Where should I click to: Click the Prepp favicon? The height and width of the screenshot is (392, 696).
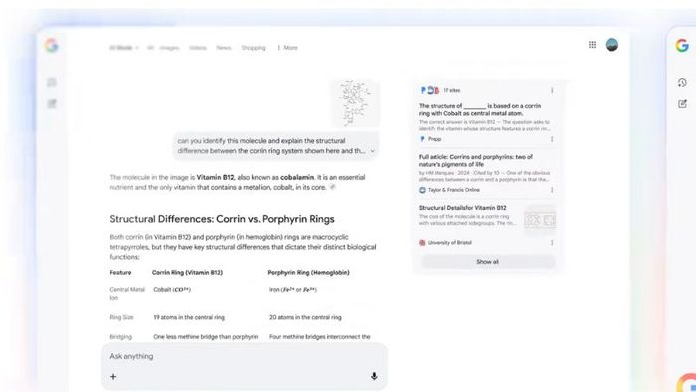point(422,139)
